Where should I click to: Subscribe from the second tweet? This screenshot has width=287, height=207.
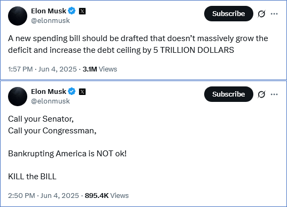[229, 94]
